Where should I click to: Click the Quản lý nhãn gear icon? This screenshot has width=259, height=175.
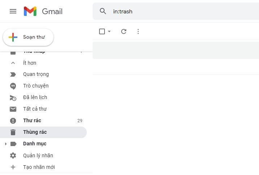click(13, 155)
